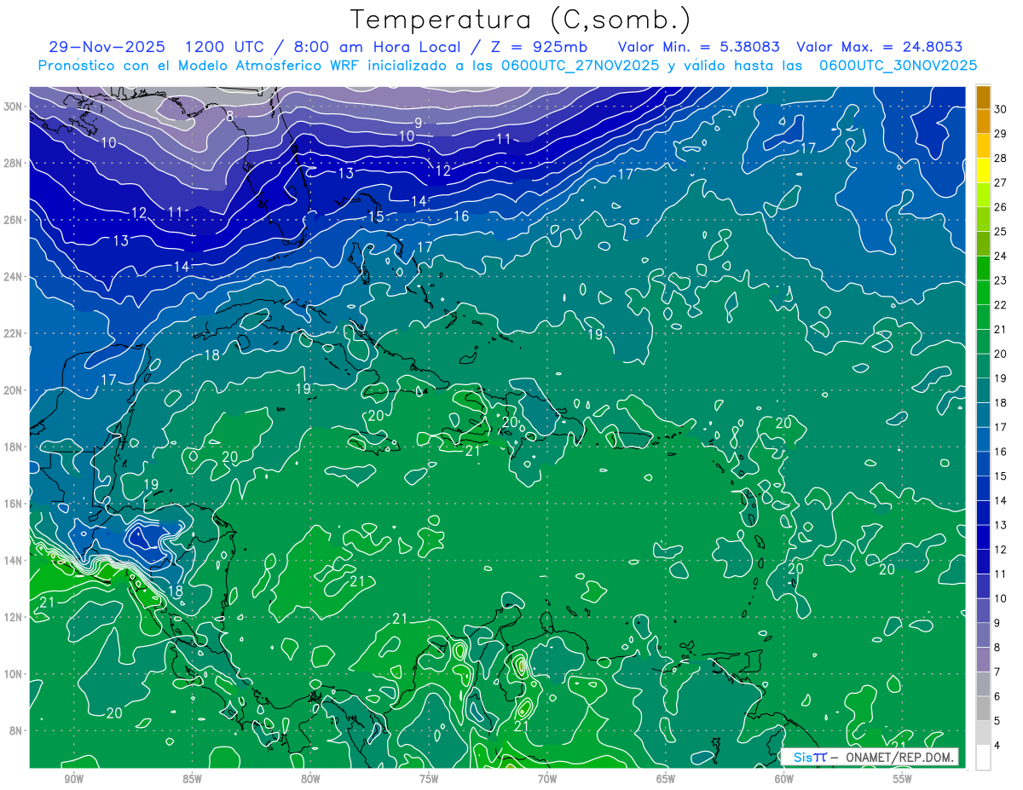Screen dimensions: 1023x790
Task: Click colorbar label 24
Action: coord(1001,257)
